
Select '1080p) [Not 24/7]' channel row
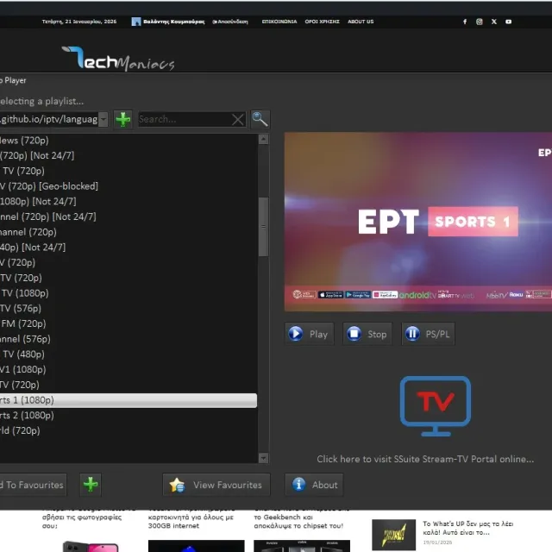[129, 201]
